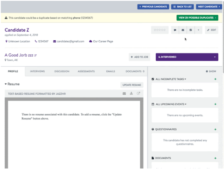Go to the Next Candidate
This screenshot has width=224, height=169.
[209, 6]
